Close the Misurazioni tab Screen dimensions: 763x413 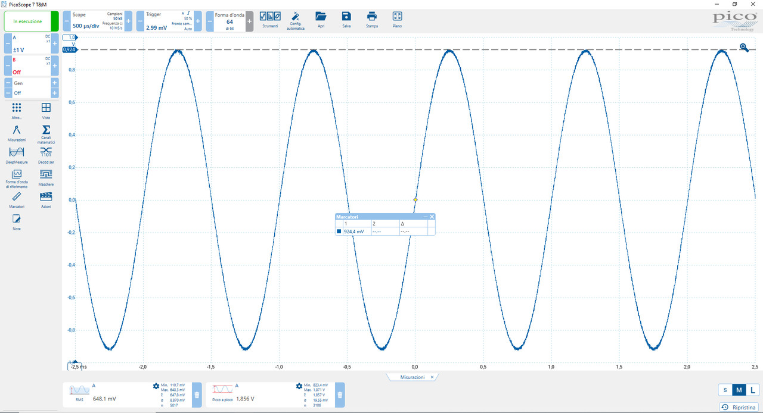432,377
